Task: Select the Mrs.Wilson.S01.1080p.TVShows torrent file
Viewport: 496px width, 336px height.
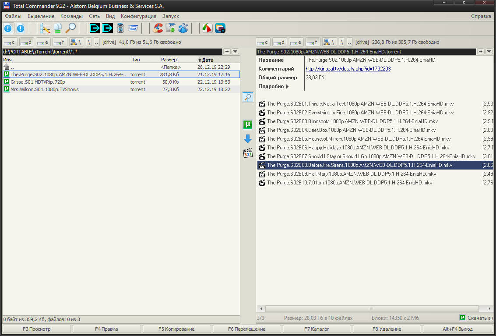Action: pyautogui.click(x=121, y=89)
